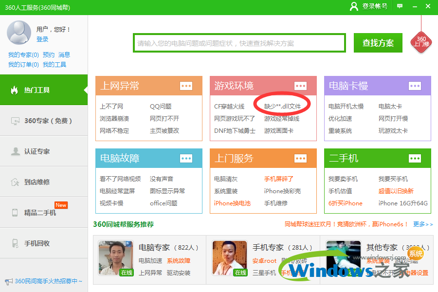The image size is (438, 292).
Task: Show more 二手机 options via ellipsis button
Action: [x=415, y=158]
